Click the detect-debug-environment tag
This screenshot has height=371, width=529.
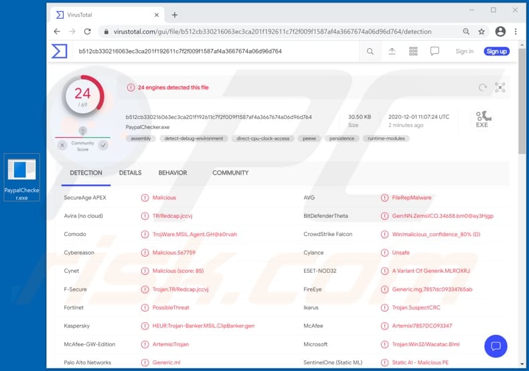(194, 138)
